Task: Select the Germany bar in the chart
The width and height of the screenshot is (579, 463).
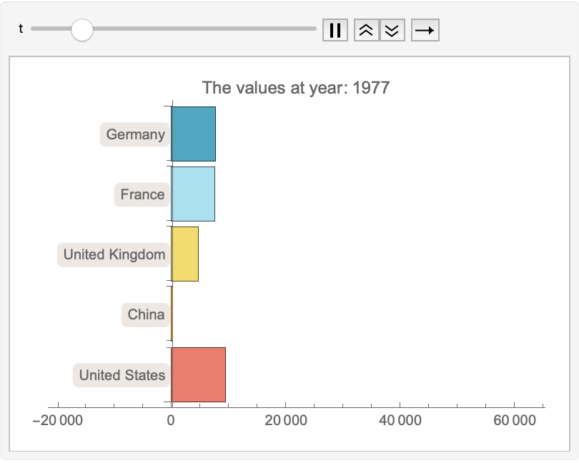Action: 193,134
